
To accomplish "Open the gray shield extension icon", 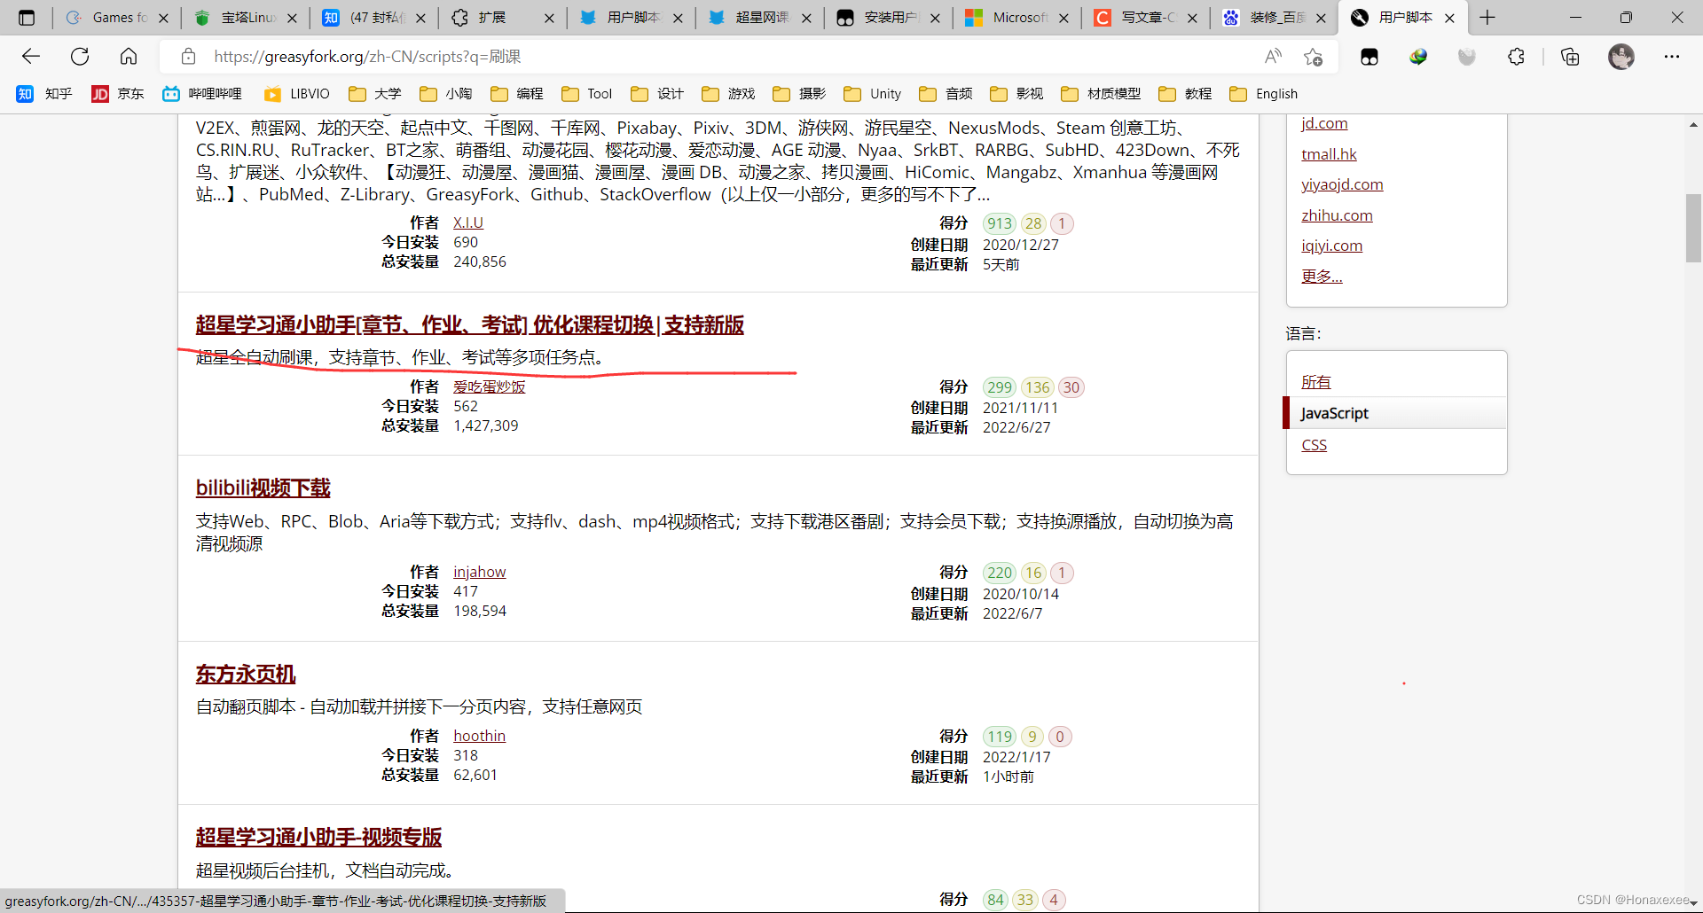I will coord(1467,57).
